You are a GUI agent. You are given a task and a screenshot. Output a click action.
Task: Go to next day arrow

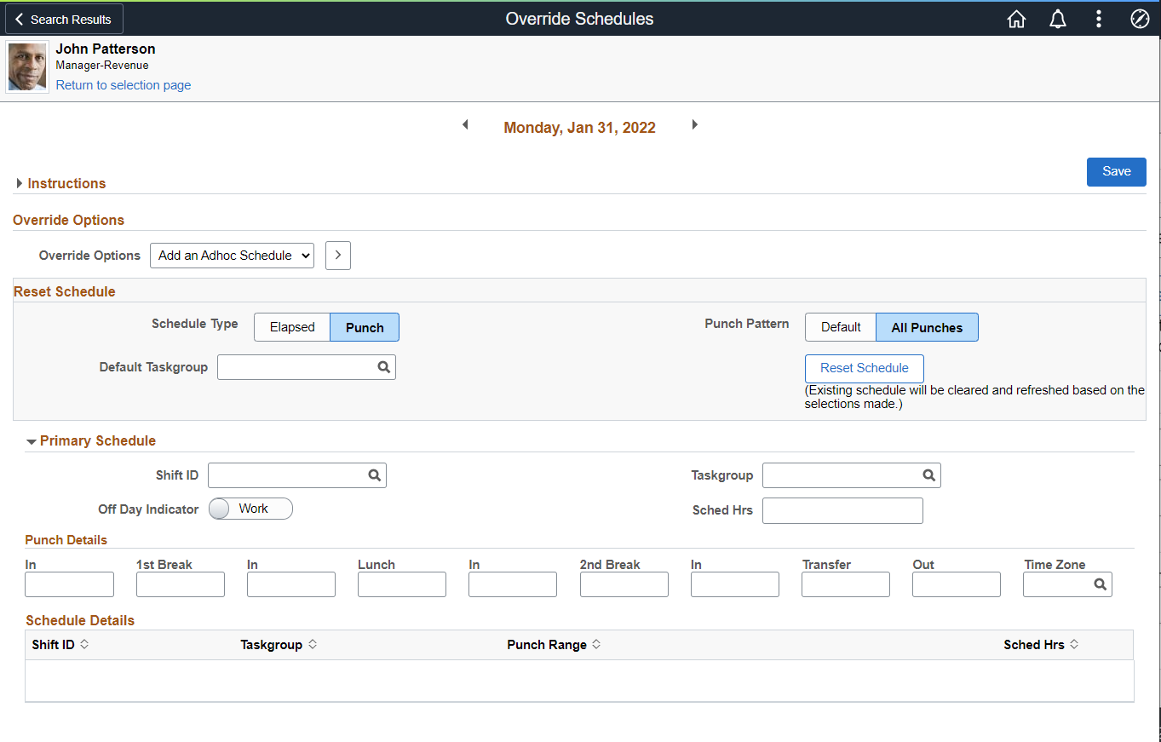coord(695,124)
